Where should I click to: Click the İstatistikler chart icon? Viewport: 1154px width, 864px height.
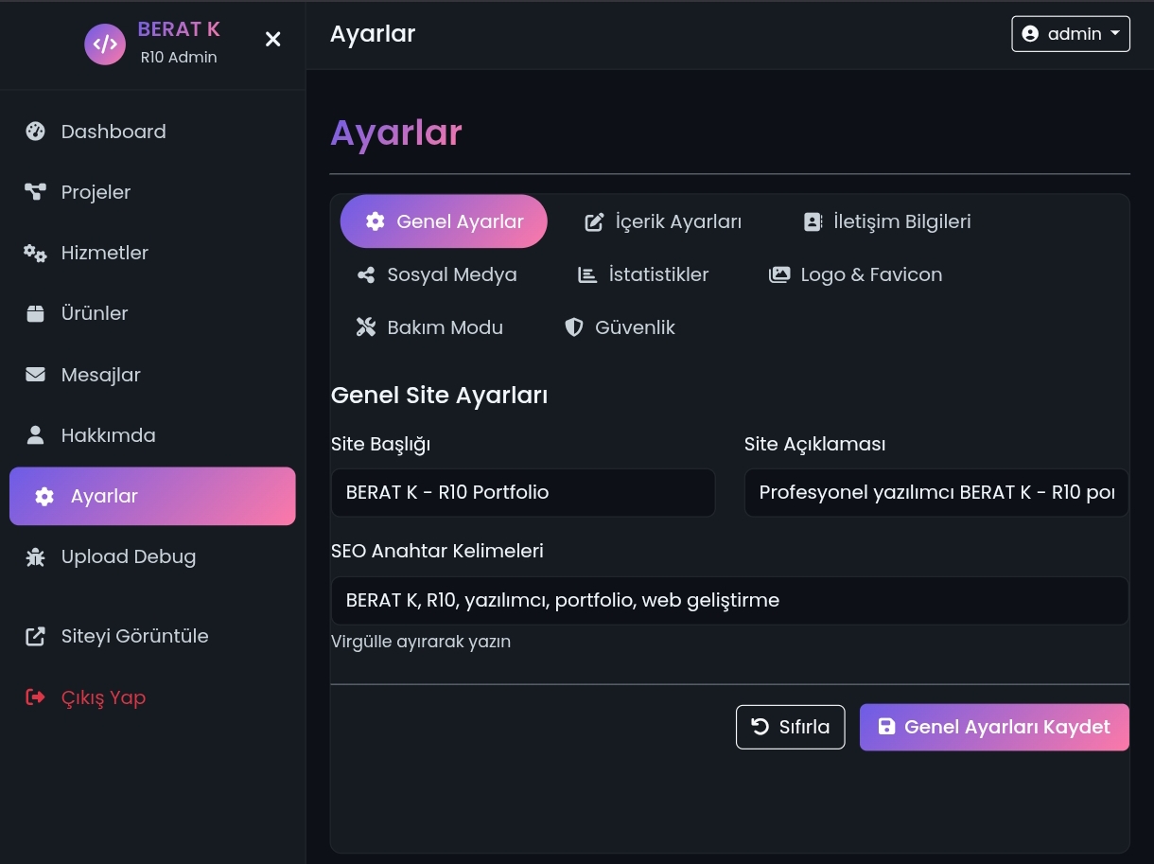pos(587,275)
